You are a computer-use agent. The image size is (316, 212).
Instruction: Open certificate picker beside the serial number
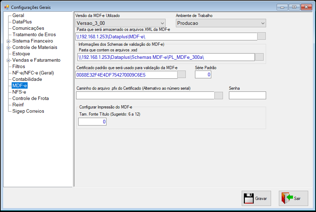pos(182,74)
